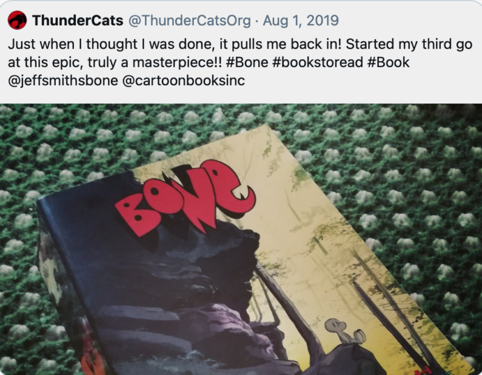Follow the #Book hashtag
Screen dimensions: 482x375
pos(388,62)
